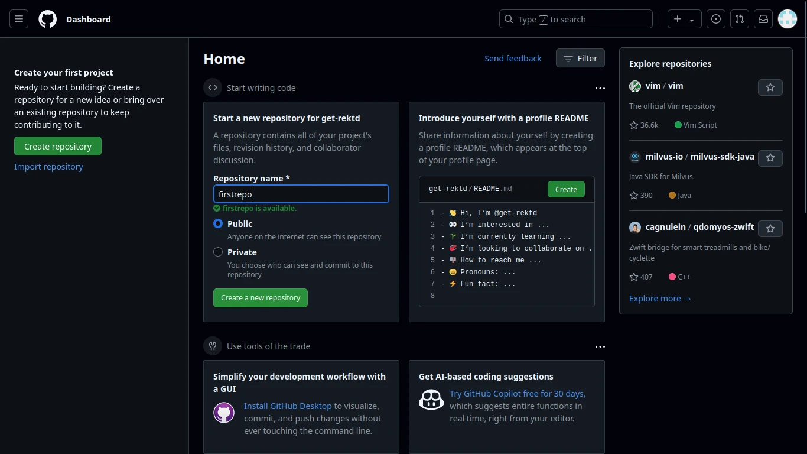Click the code brackets icon beside Start writing code
The width and height of the screenshot is (807, 454).
pyautogui.click(x=213, y=87)
